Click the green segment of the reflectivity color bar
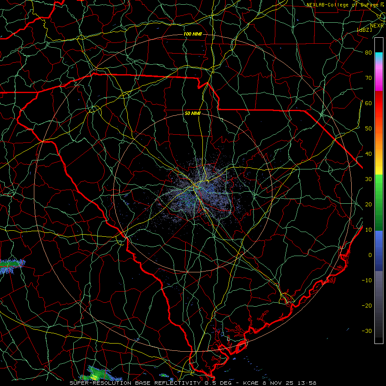 pos(379,202)
